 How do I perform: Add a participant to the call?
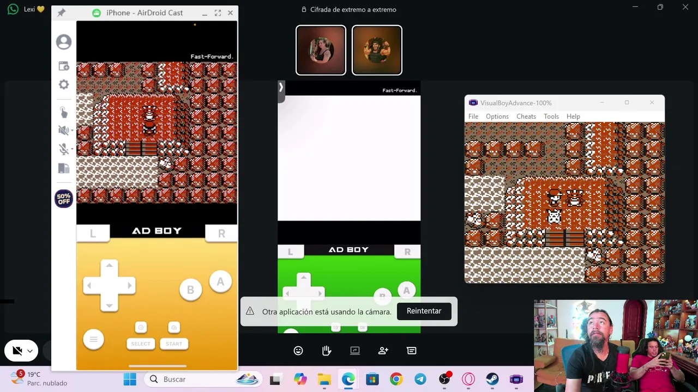(383, 351)
